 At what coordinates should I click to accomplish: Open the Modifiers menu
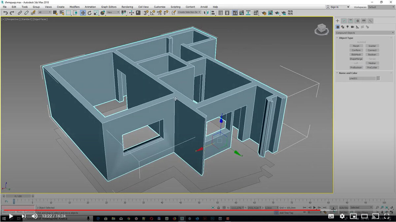tap(75, 7)
